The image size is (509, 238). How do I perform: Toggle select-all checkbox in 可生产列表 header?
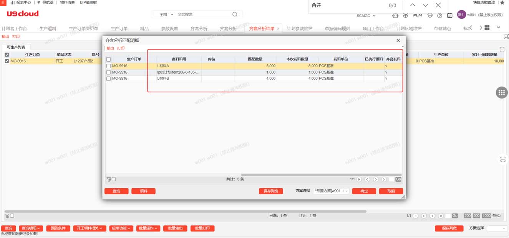7,55
